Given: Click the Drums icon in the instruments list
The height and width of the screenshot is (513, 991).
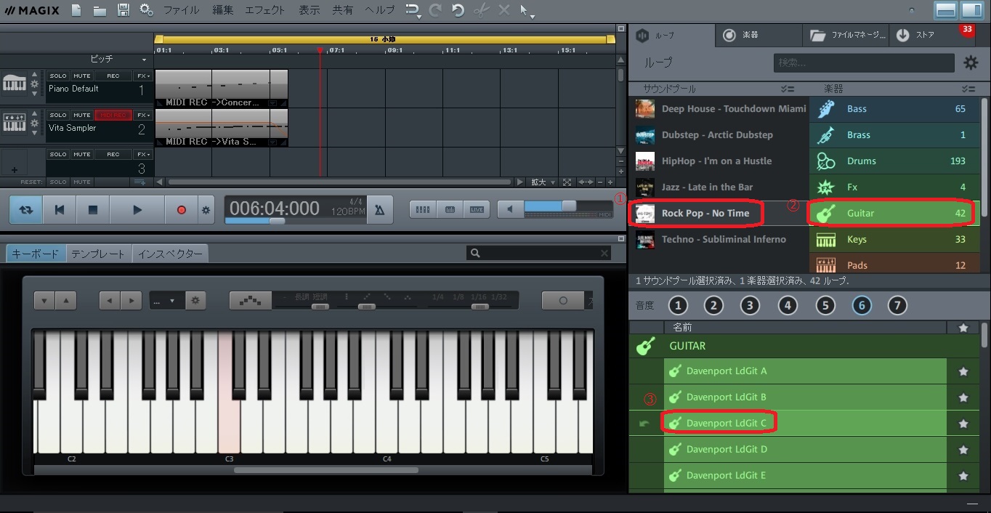Looking at the screenshot, I should click(x=826, y=161).
